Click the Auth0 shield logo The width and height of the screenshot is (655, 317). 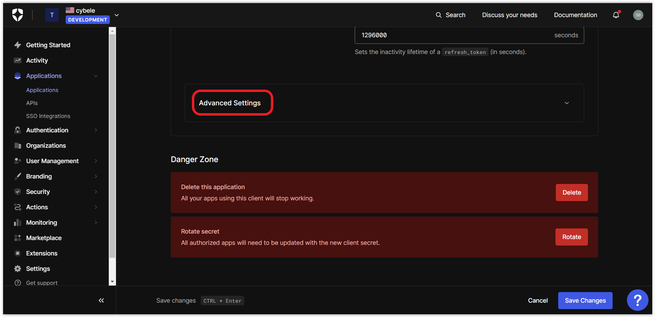tap(17, 15)
